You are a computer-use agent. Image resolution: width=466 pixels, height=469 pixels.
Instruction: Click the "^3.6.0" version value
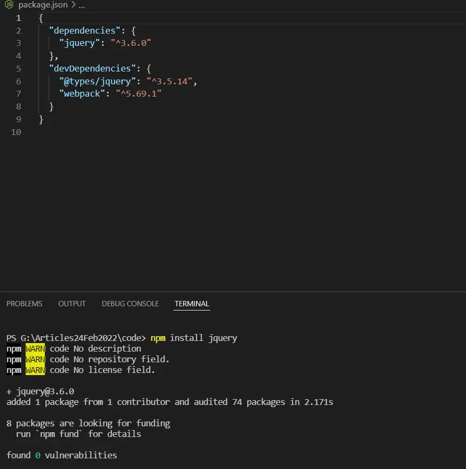[x=131, y=43]
